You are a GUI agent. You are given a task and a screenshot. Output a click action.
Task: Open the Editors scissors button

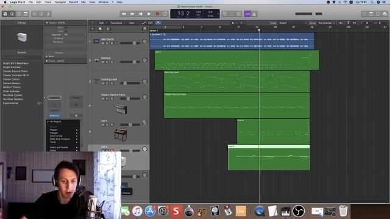tap(48, 14)
